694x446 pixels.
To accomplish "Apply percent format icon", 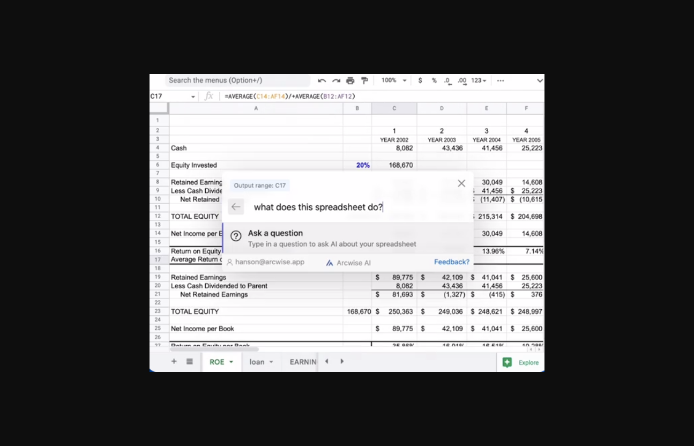I will 434,80.
